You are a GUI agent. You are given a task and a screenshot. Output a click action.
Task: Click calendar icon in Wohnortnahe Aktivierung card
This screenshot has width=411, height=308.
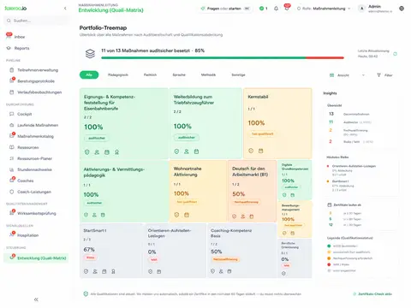[187, 215]
